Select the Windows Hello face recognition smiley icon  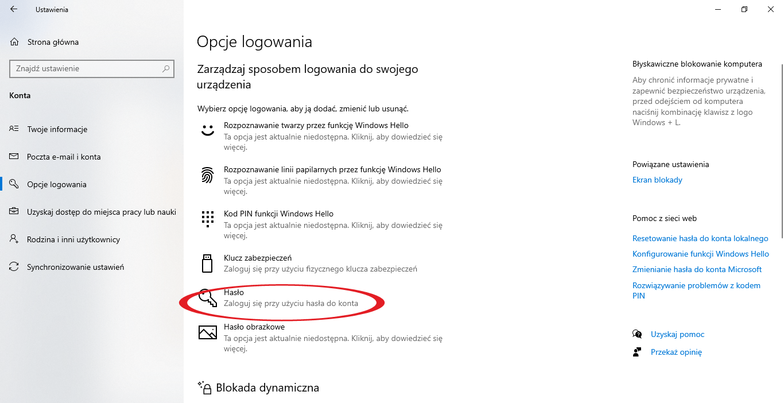pyautogui.click(x=207, y=130)
